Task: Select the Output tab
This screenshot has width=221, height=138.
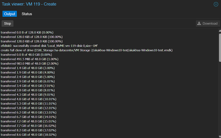Action: point(10,14)
